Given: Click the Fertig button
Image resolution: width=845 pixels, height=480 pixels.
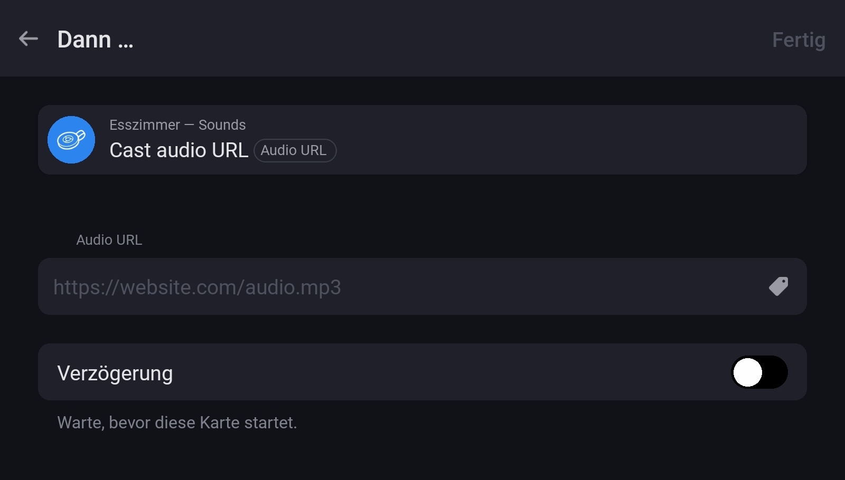Looking at the screenshot, I should tap(799, 40).
